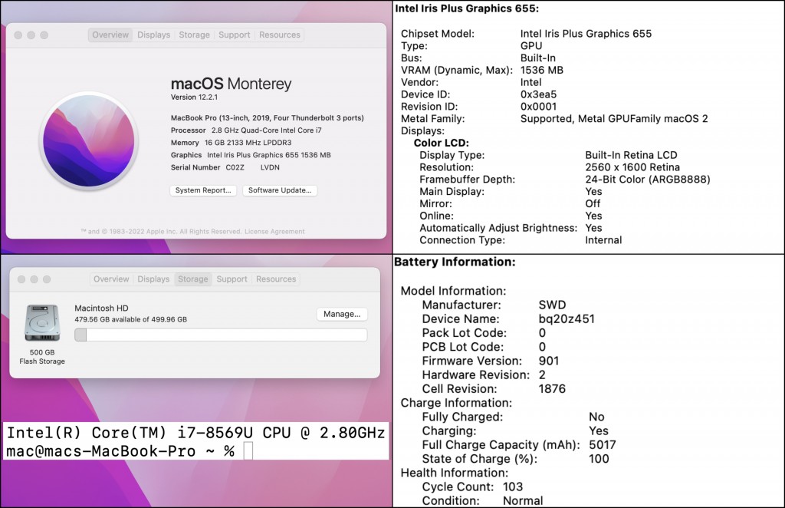Image resolution: width=785 pixels, height=508 pixels.
Task: Click the Chipset Model value
Action: pos(586,34)
